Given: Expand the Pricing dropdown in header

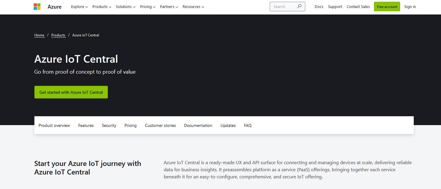Looking at the screenshot, I should coord(148,7).
